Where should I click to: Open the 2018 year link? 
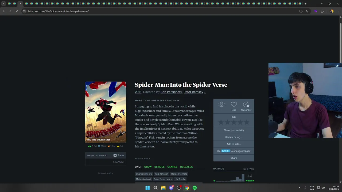point(138,92)
